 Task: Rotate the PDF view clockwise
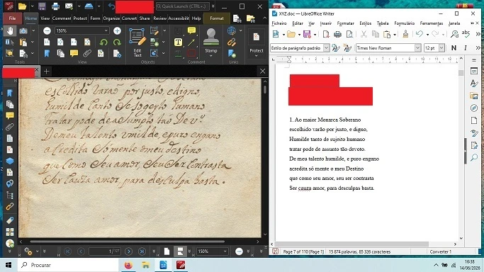point(117,42)
